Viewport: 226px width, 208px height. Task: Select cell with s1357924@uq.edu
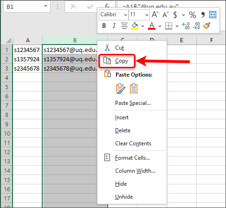coord(70,59)
